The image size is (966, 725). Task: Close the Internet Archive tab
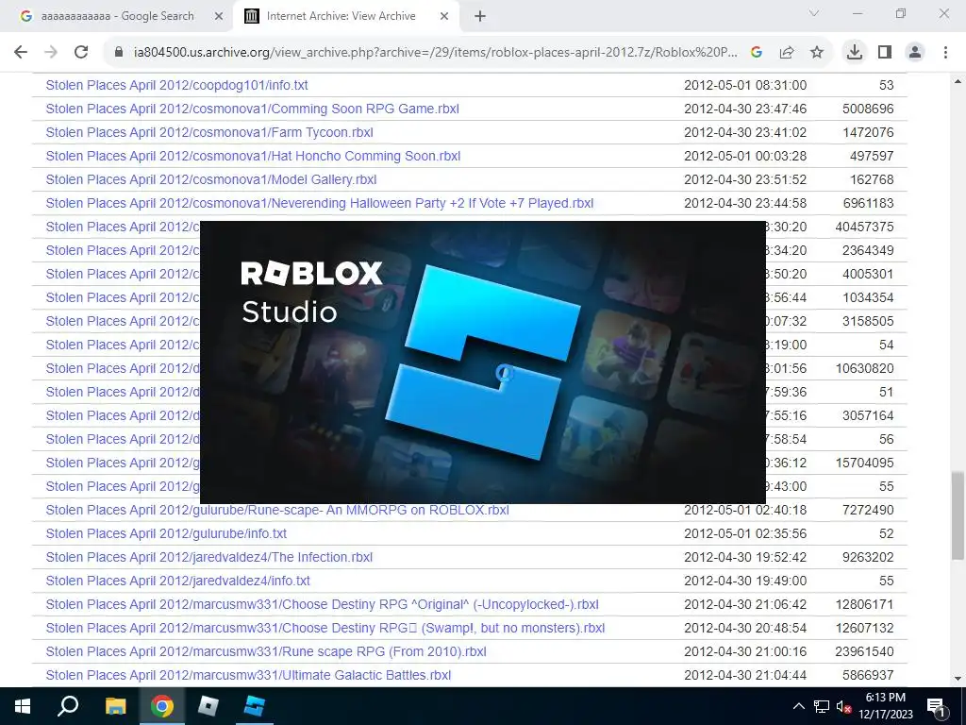(x=444, y=17)
